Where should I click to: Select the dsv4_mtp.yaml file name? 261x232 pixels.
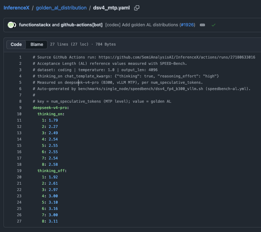click(111, 8)
